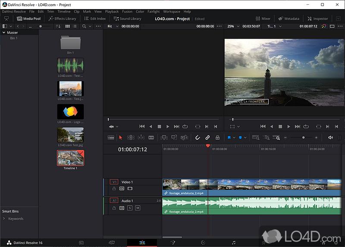Click the Insert Clip icon
The width and height of the screenshot is (345, 247).
coord(164,138)
